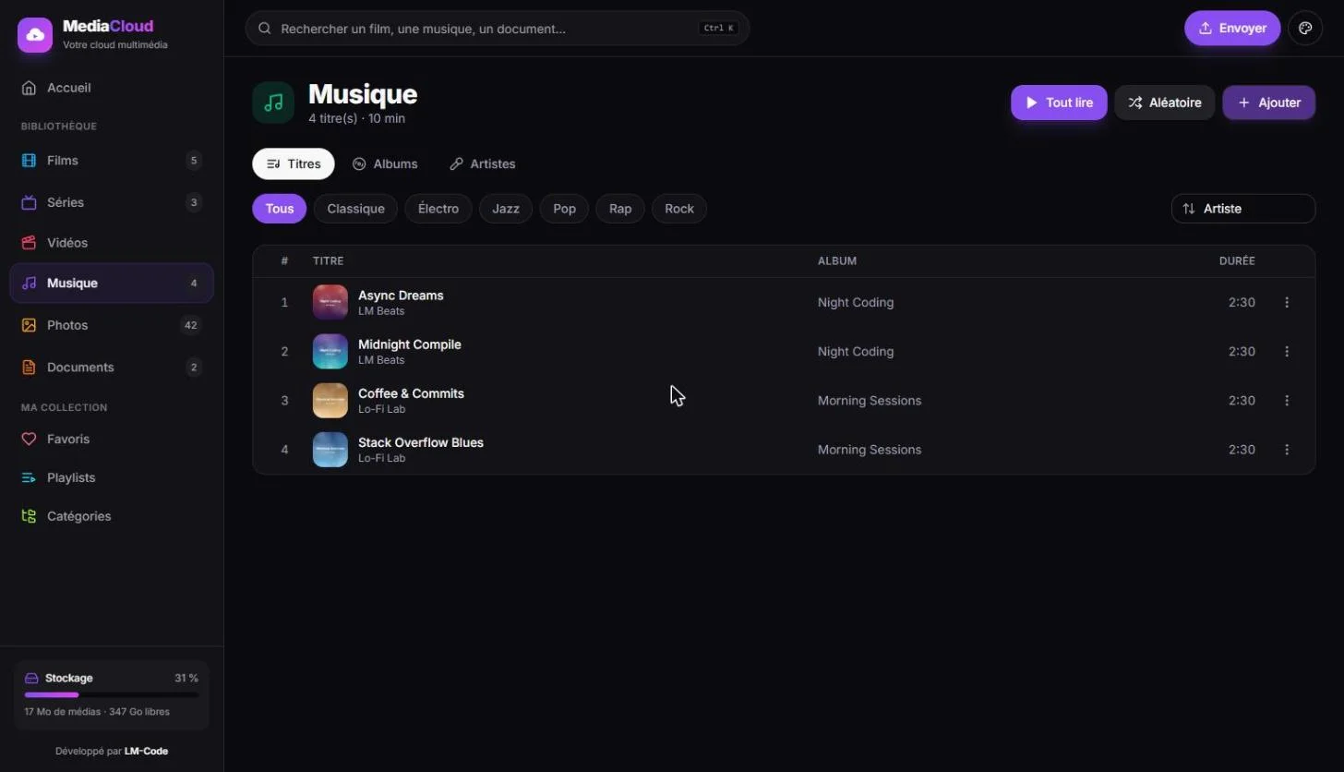Select Musique in the sidebar
This screenshot has width=1344, height=772.
pos(112,283)
